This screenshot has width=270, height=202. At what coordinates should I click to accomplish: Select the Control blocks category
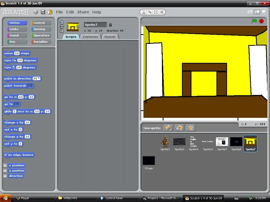tap(41, 23)
